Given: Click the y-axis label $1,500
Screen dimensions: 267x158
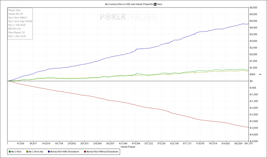Looking at the screenshot, I should point(254,61).
